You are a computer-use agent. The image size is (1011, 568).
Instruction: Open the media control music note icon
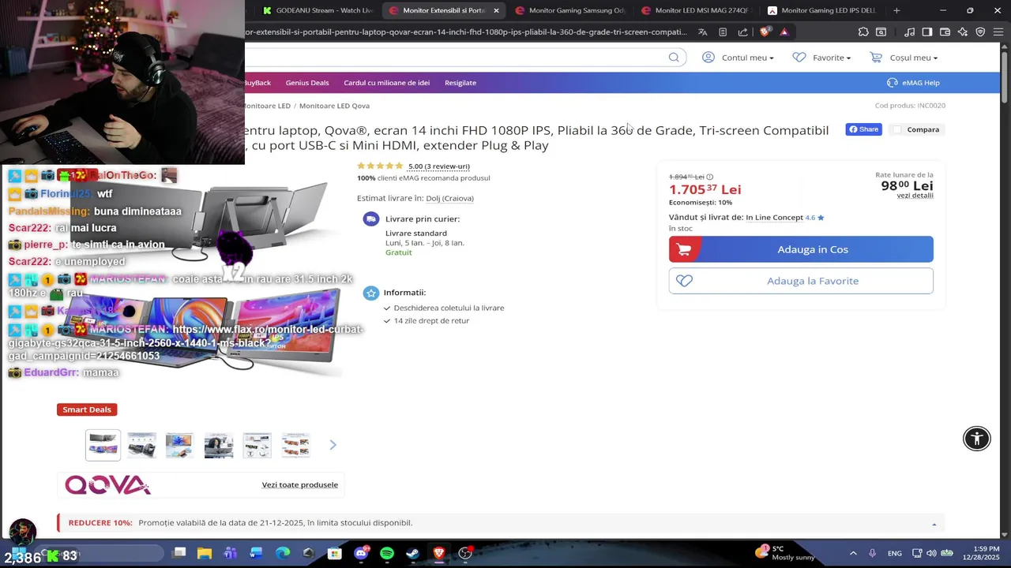[x=910, y=32]
